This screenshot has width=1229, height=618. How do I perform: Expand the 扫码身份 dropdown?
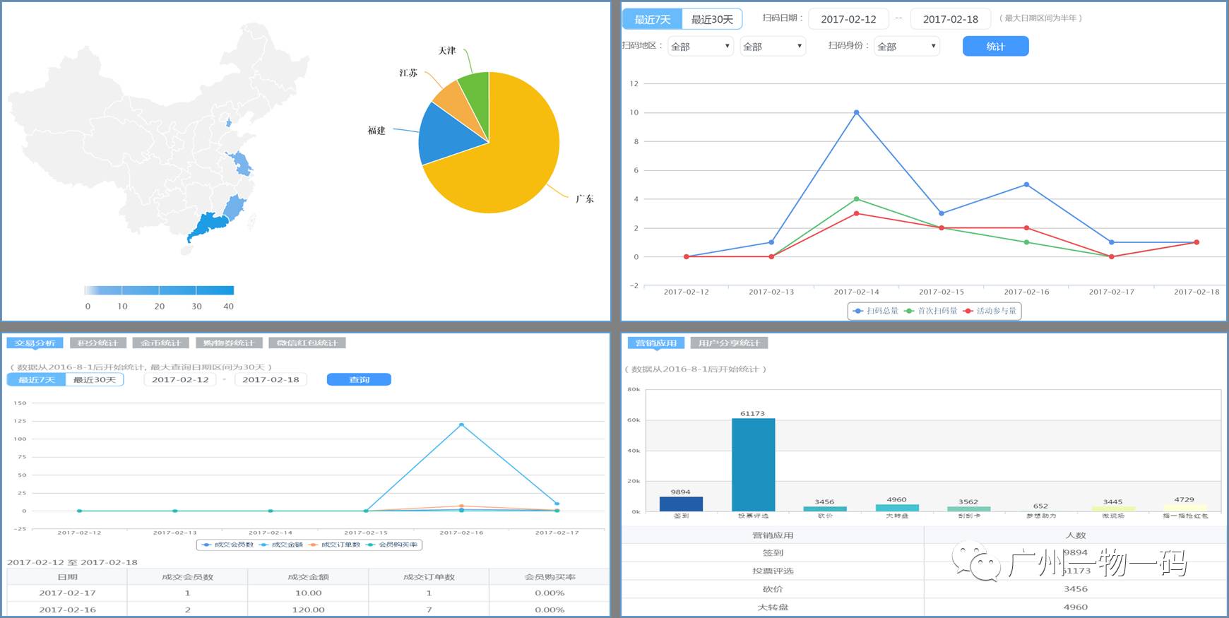click(906, 47)
